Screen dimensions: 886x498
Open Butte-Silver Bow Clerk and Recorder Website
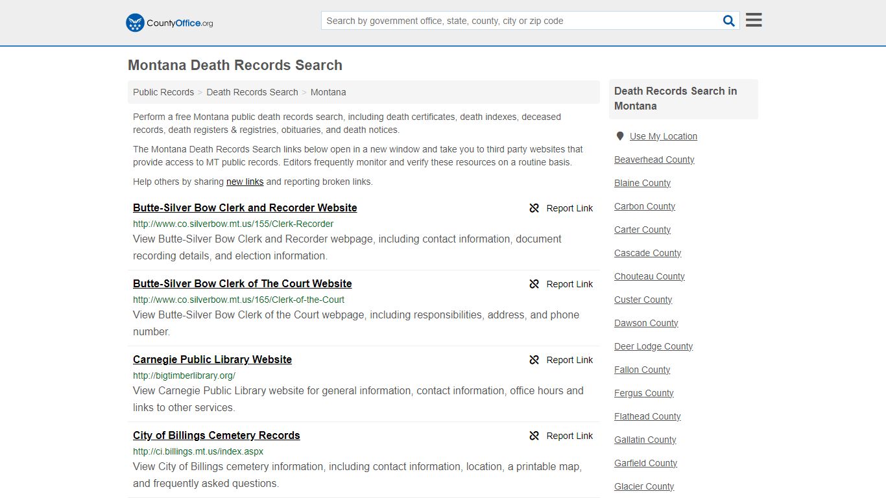click(x=245, y=208)
